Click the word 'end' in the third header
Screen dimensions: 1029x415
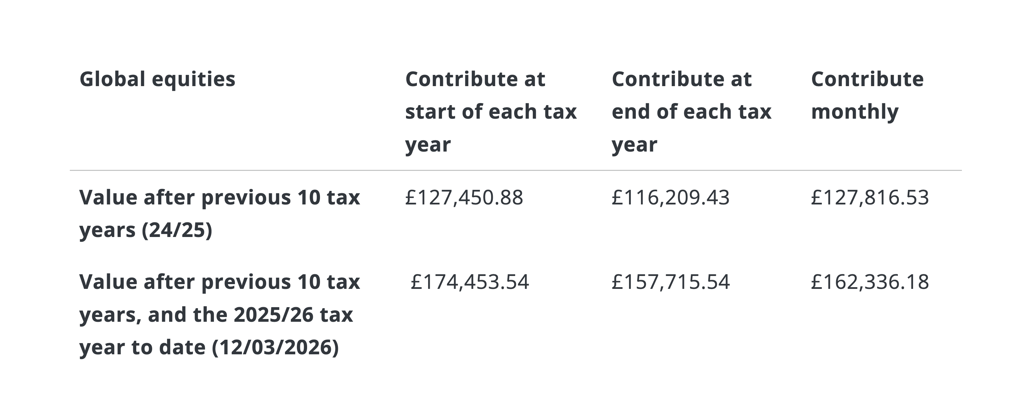click(x=631, y=112)
